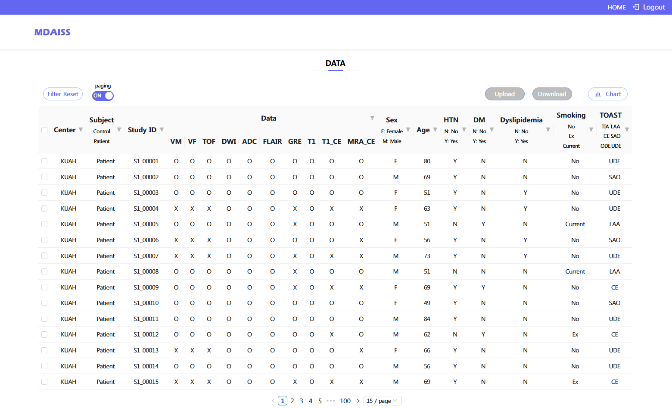Open the Data column filter icon

[372, 118]
